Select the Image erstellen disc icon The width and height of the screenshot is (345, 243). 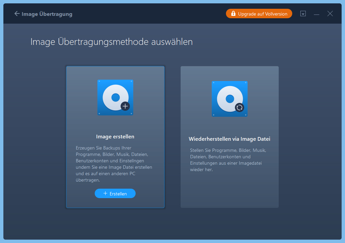(x=115, y=98)
